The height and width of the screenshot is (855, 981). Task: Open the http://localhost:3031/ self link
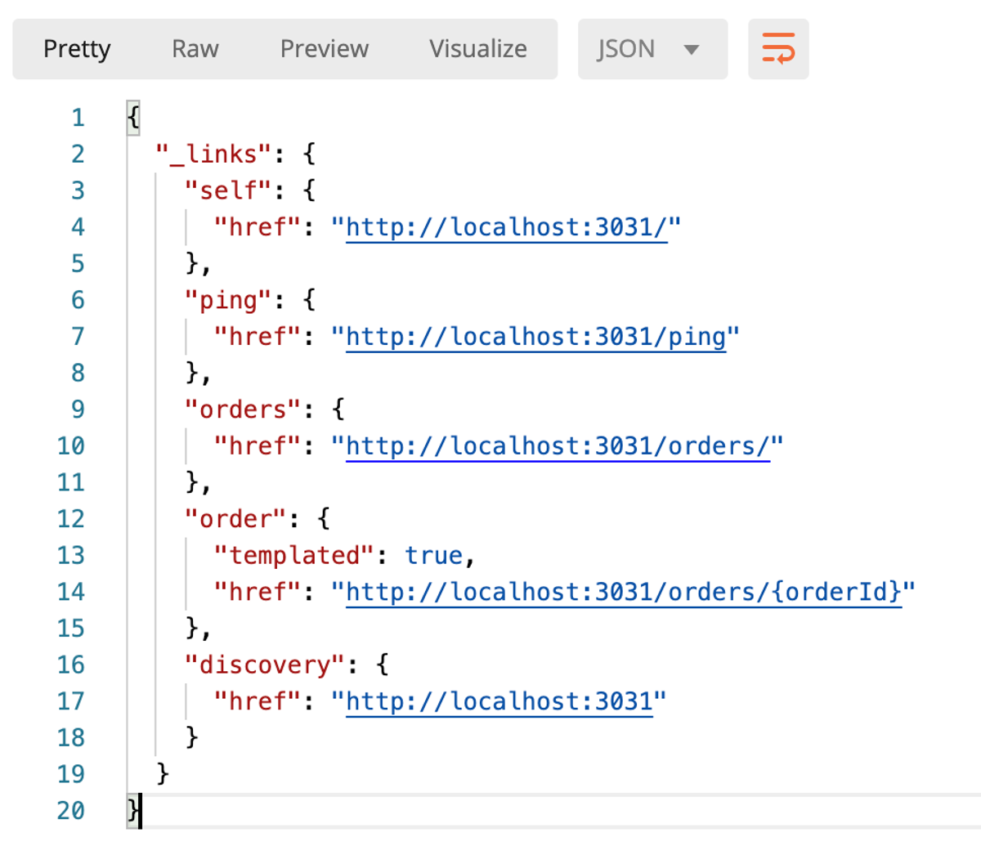point(507,227)
